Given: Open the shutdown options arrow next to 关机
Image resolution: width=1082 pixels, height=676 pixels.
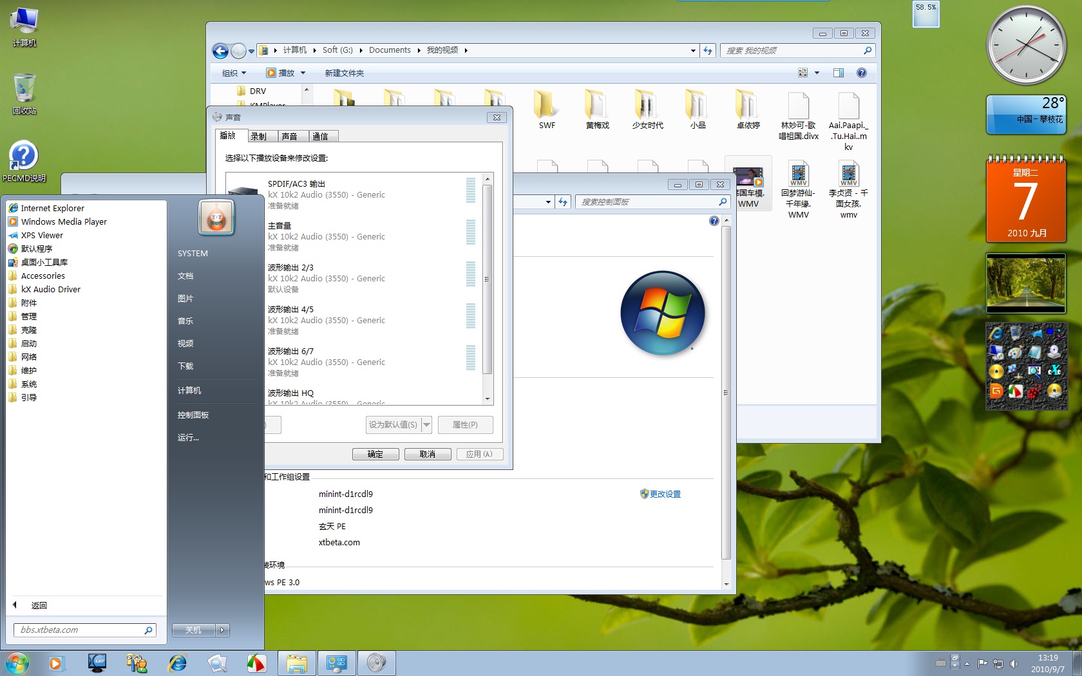Looking at the screenshot, I should pyautogui.click(x=222, y=630).
